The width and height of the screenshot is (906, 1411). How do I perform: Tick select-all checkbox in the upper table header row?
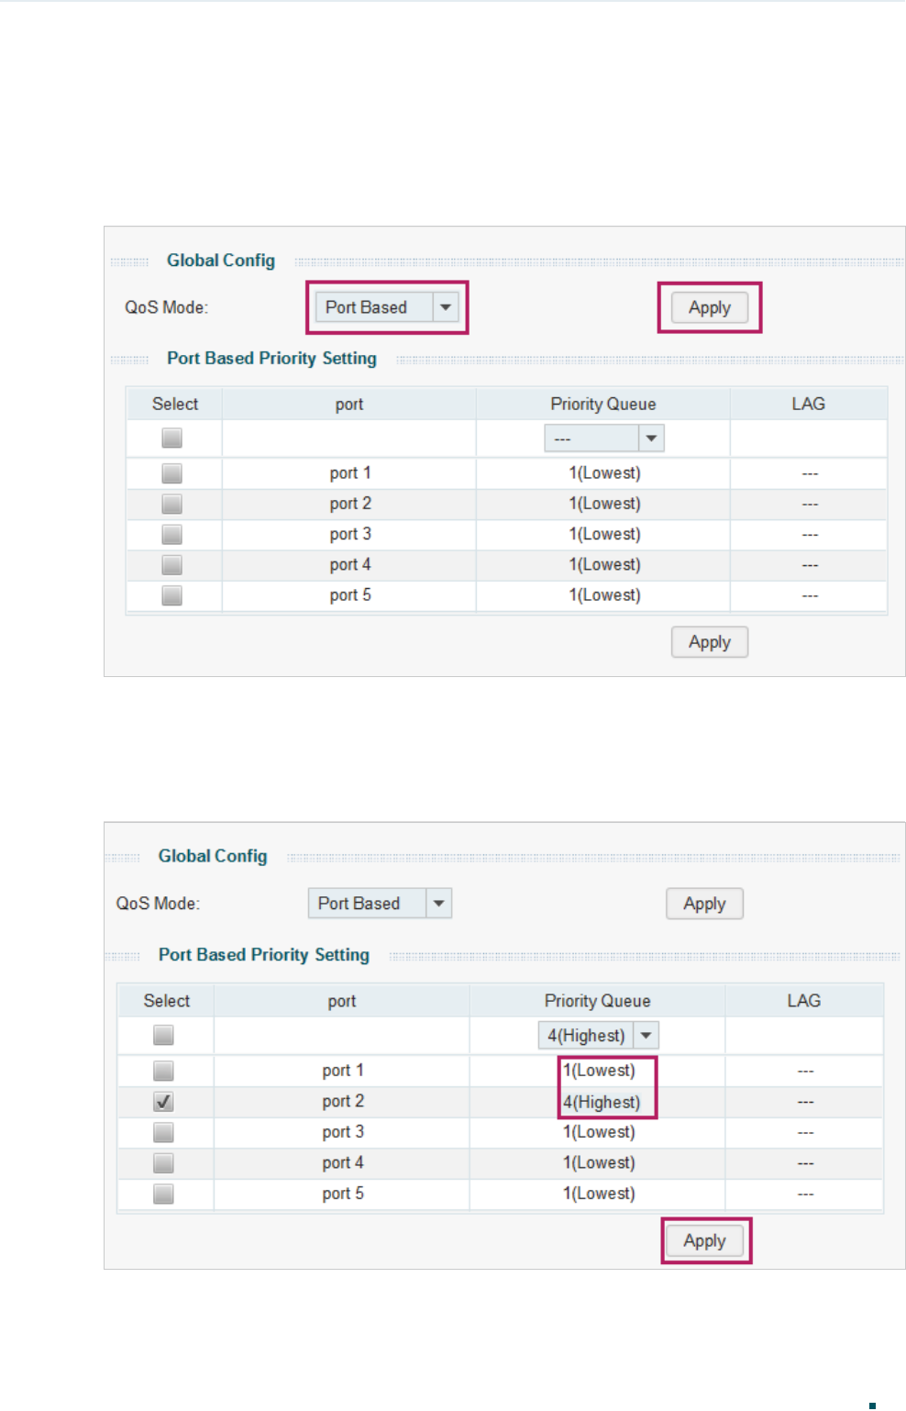coord(171,439)
